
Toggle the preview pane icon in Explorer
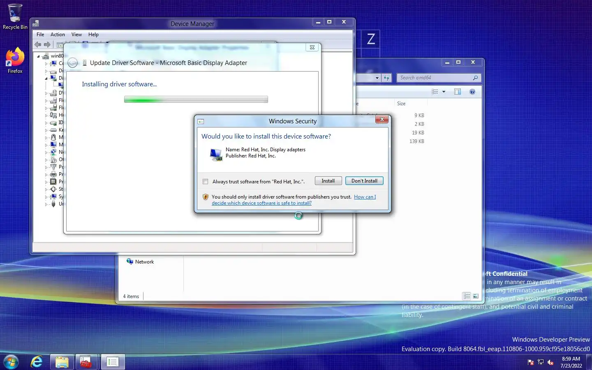pyautogui.click(x=458, y=92)
